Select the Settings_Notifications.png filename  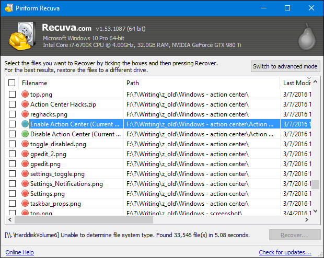pyautogui.click(x=66, y=184)
